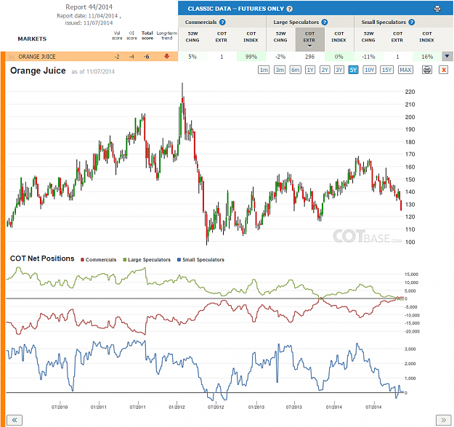Toggle Small Speculators series in legend
Screen dimensions: 454x427
pyautogui.click(x=201, y=260)
